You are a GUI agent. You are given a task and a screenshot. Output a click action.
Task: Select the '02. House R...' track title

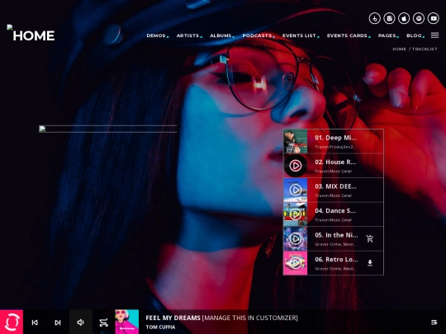(335, 162)
